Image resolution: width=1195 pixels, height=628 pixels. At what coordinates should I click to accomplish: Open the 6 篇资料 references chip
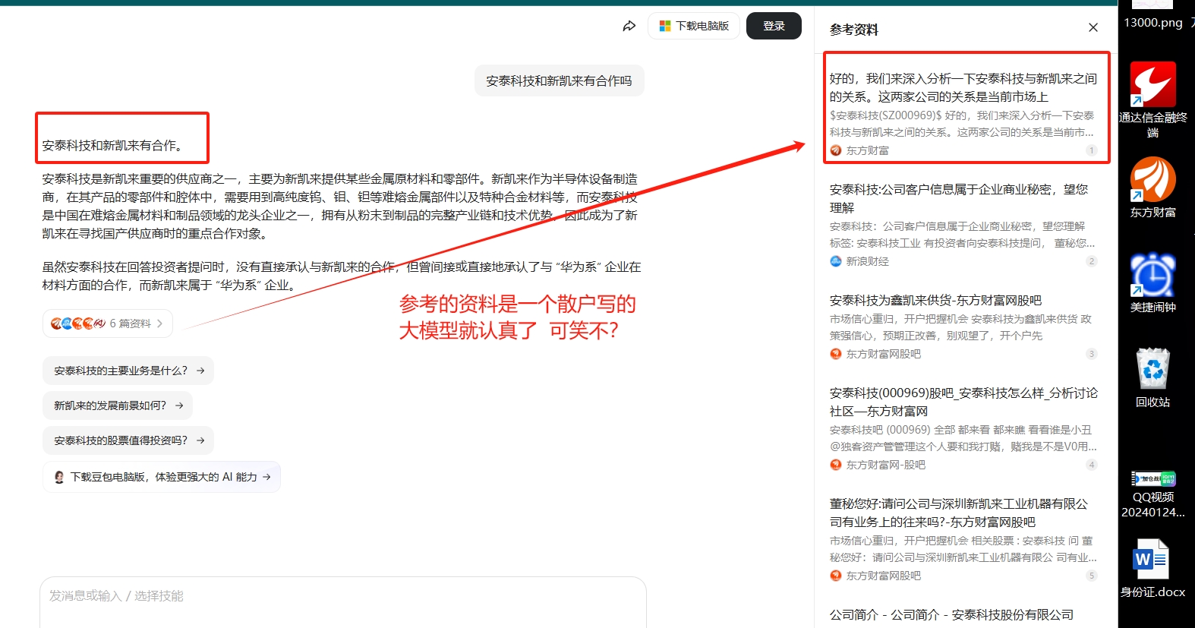tap(107, 323)
